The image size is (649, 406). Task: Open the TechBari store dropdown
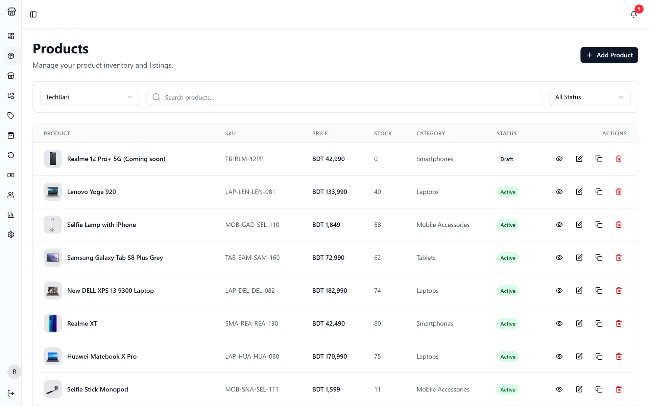point(90,97)
